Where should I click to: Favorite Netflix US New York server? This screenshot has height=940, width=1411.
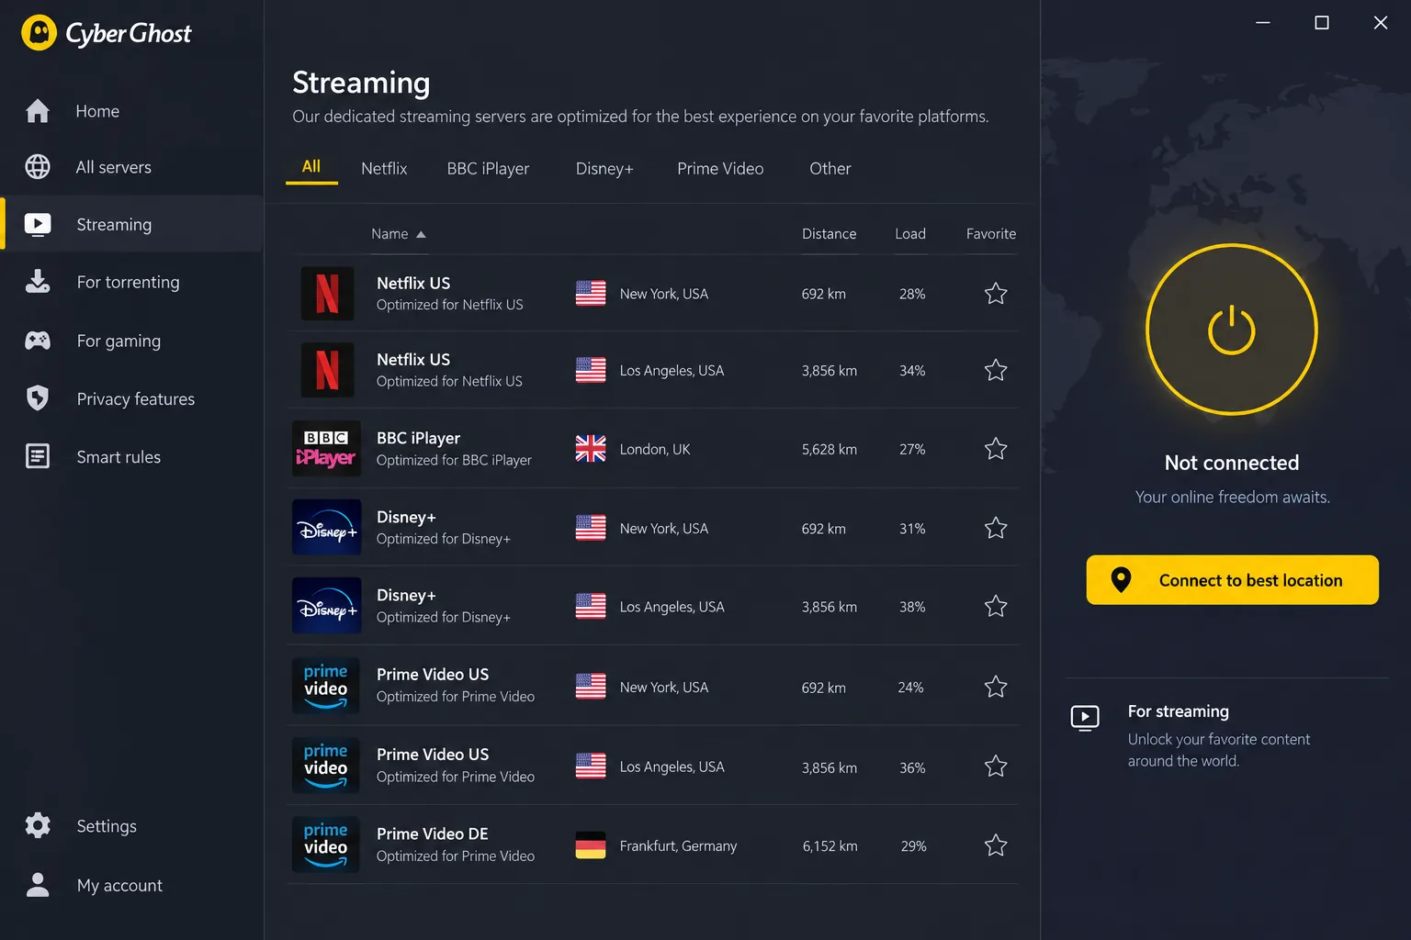(x=996, y=294)
